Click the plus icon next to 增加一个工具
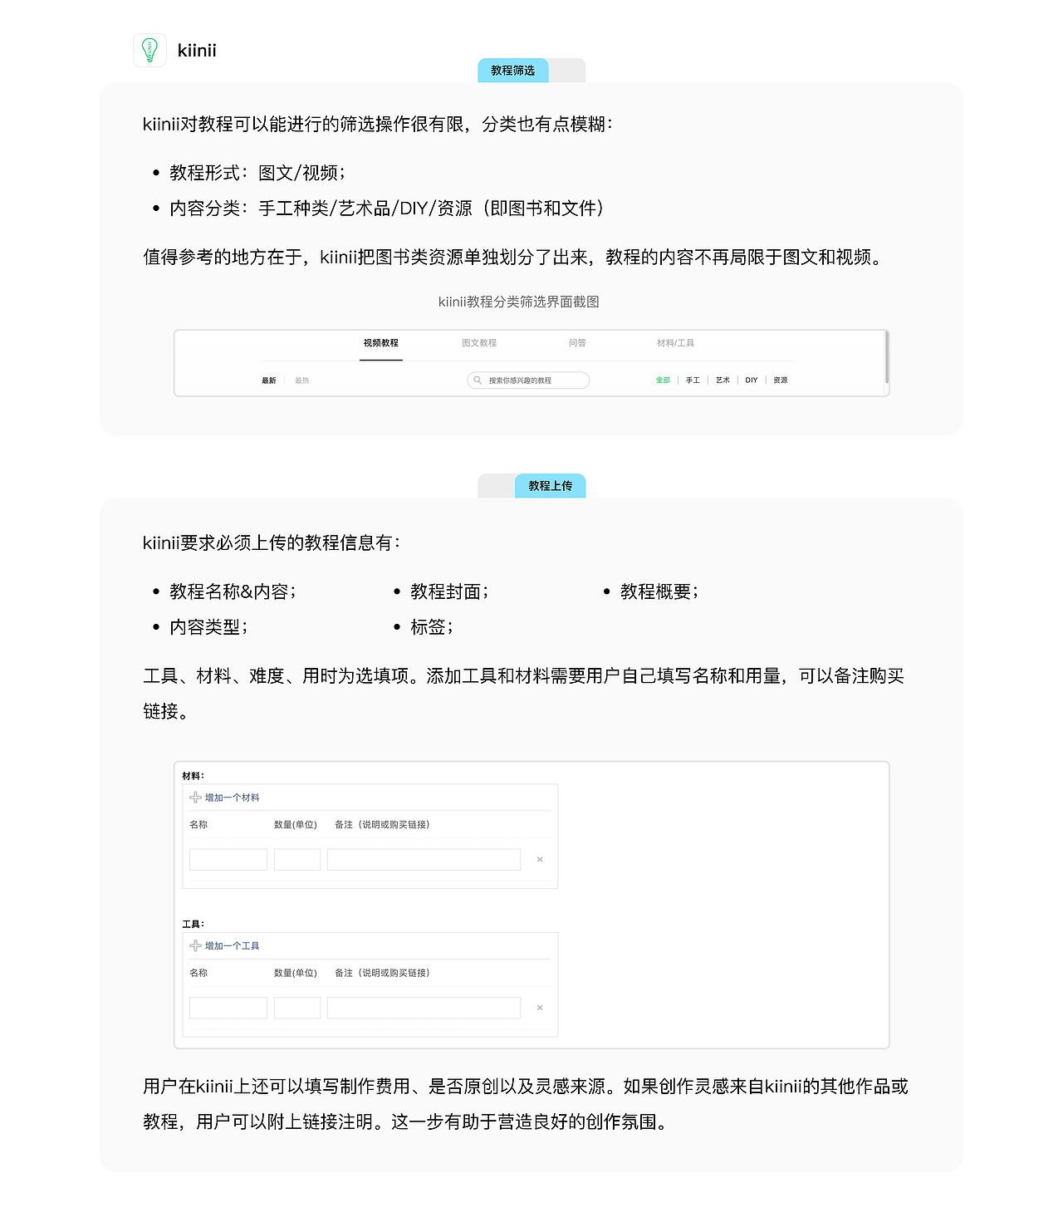 [196, 945]
